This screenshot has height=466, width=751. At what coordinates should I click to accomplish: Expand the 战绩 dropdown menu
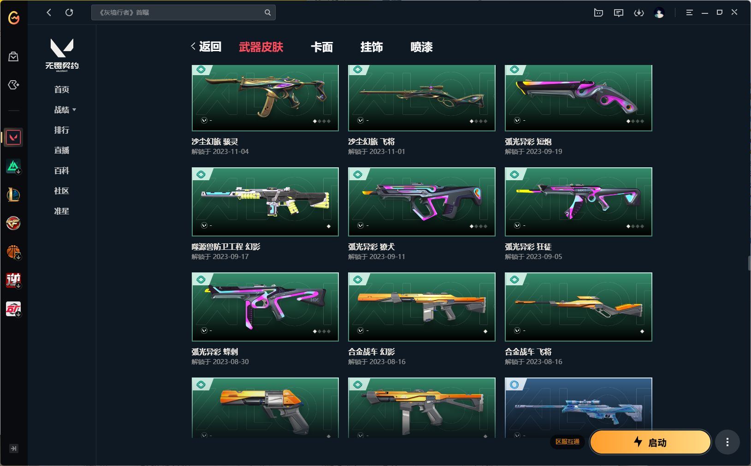tap(65, 110)
